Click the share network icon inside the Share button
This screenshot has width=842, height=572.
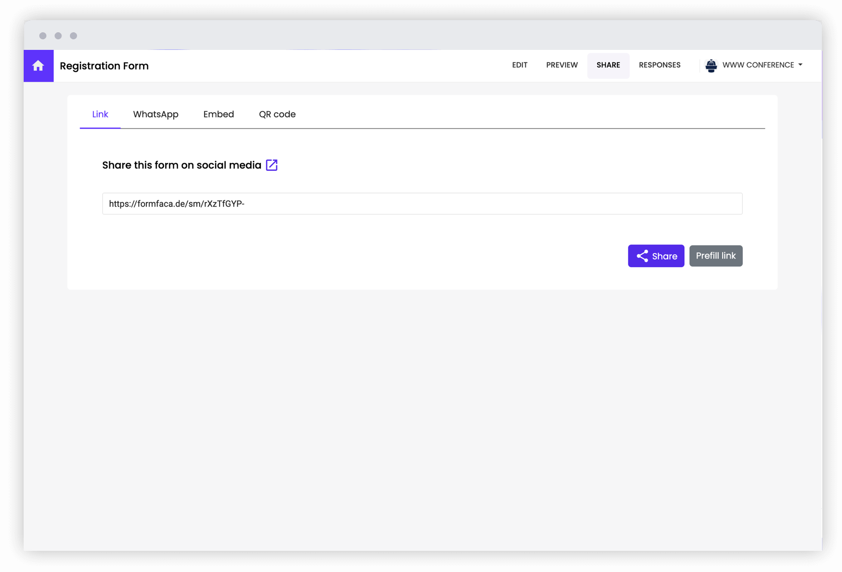coord(642,256)
